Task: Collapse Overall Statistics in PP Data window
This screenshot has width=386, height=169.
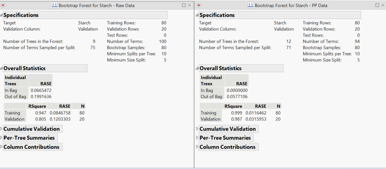Action: pyautogui.click(x=197, y=68)
